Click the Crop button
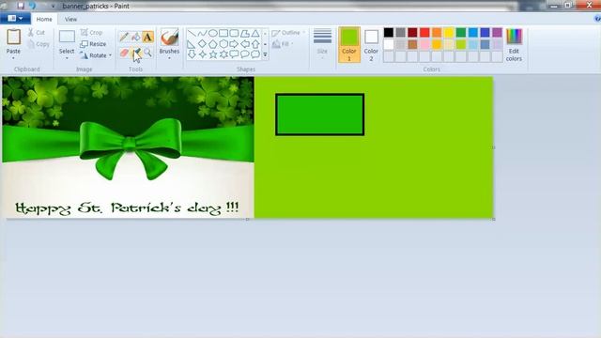601x338 pixels. [91, 33]
